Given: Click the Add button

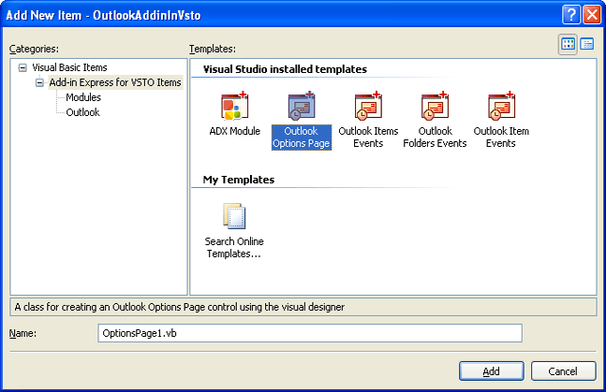Looking at the screenshot, I should (x=491, y=371).
